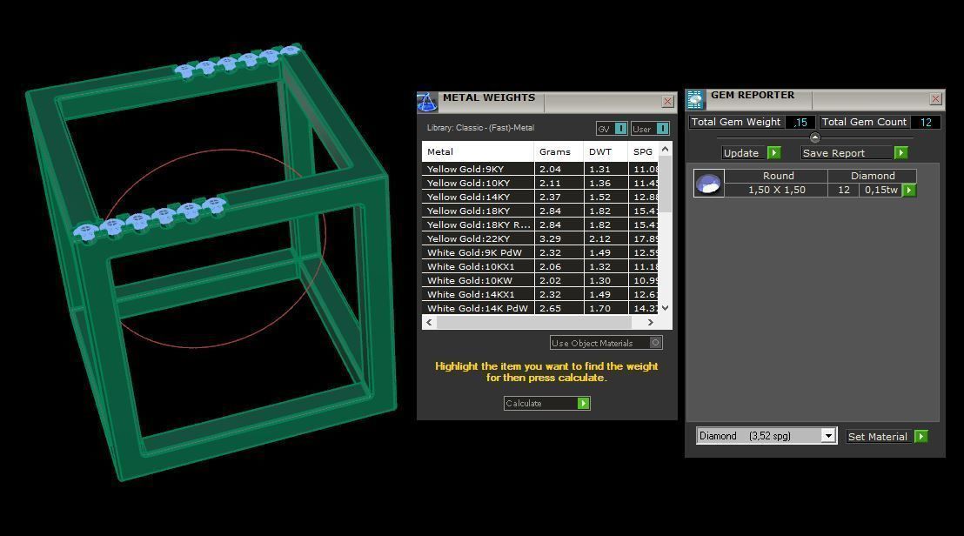This screenshot has width=964, height=536.
Task: Collapse Gem Reporter summary with the circular arrow
Action: coord(814,137)
